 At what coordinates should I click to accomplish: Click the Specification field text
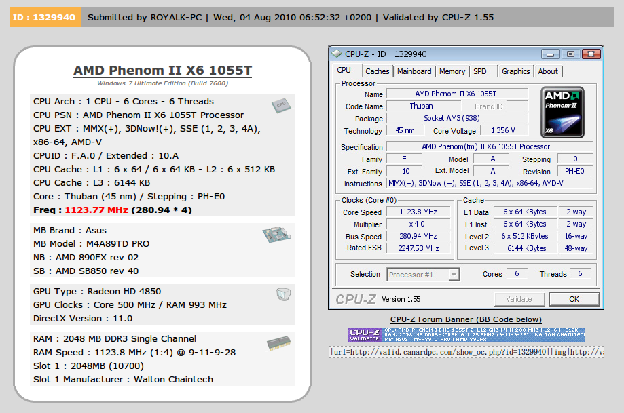pos(490,146)
